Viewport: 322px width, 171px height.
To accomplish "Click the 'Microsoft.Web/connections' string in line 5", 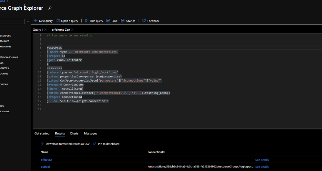I will pos(96,52).
